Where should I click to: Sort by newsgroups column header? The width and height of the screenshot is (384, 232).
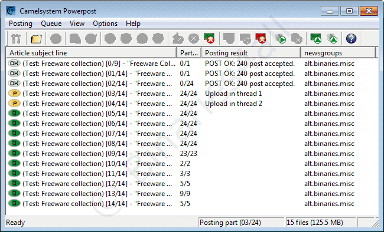pyautogui.click(x=338, y=53)
